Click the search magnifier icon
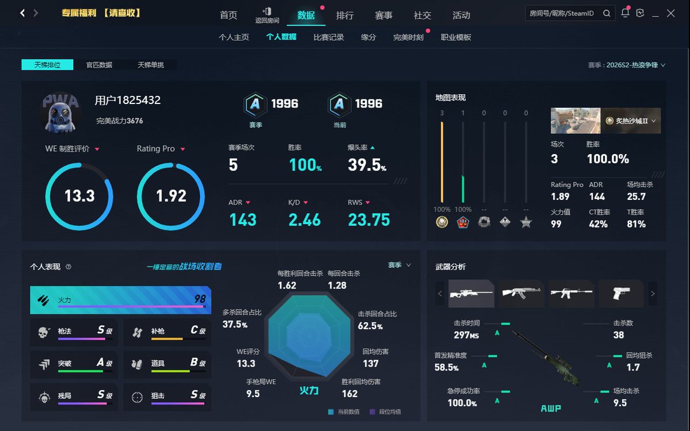This screenshot has height=431, width=690. [607, 13]
